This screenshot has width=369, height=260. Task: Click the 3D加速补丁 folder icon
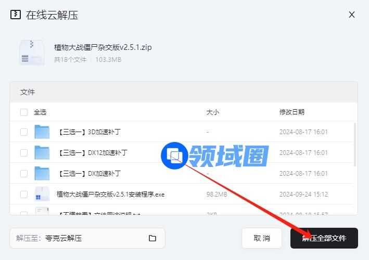click(42, 132)
